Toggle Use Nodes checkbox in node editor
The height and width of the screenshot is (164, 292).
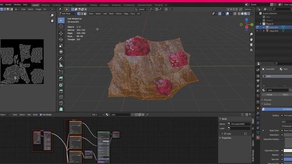(41, 115)
